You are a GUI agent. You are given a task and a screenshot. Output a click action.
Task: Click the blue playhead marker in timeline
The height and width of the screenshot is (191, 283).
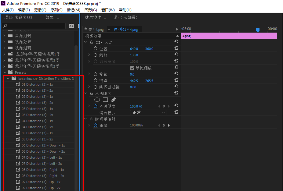coord(258,30)
